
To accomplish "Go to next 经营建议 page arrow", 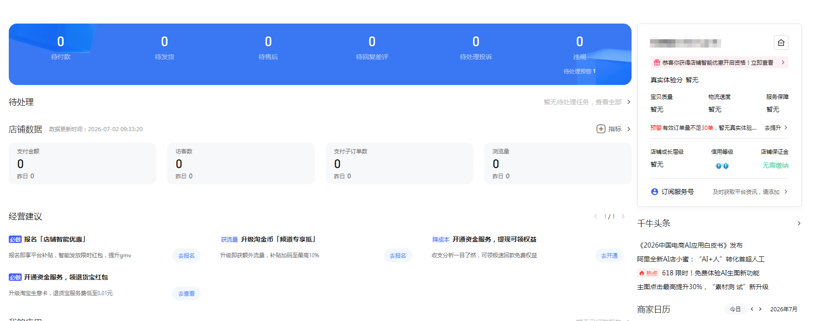I will 623,216.
